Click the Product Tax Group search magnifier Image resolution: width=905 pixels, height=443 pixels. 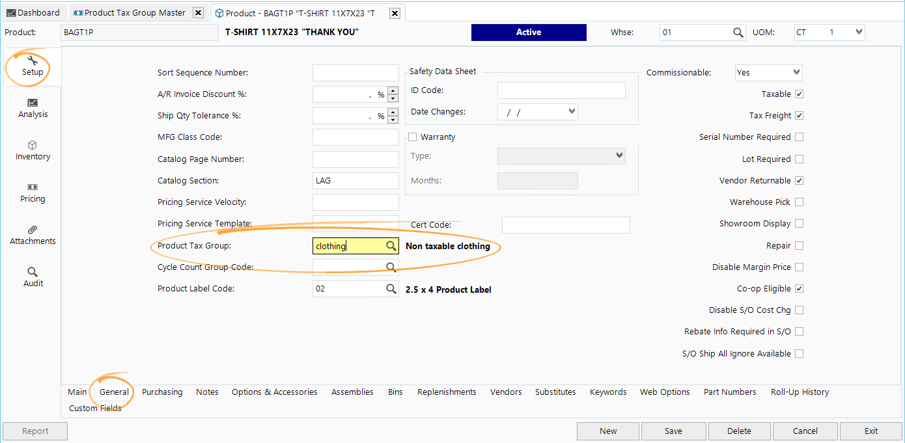[x=391, y=246]
